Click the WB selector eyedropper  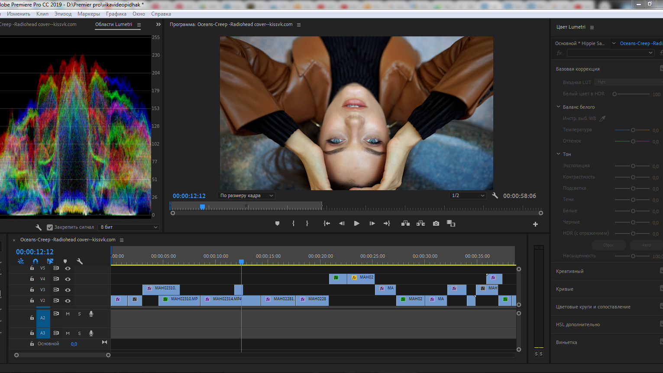pos(602,118)
